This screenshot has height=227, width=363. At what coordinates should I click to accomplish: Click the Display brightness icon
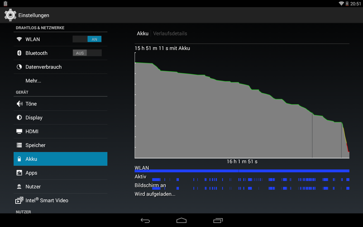point(19,118)
